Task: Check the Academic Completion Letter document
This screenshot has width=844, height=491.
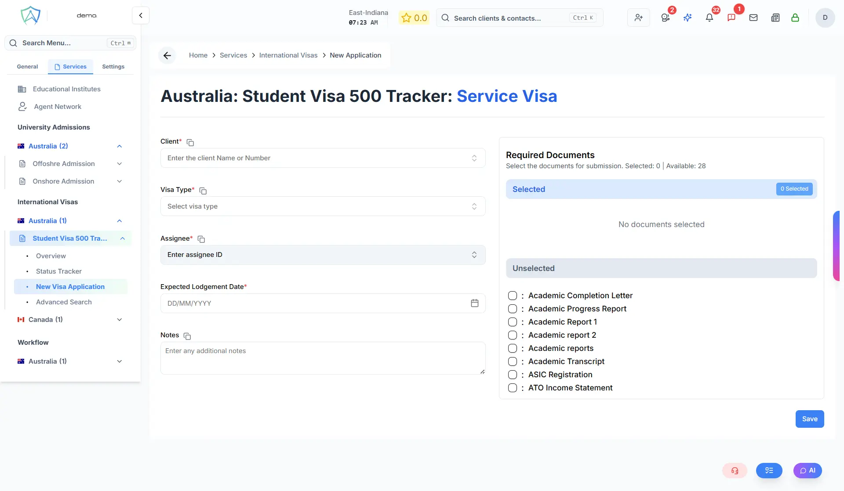Action: 513,296
